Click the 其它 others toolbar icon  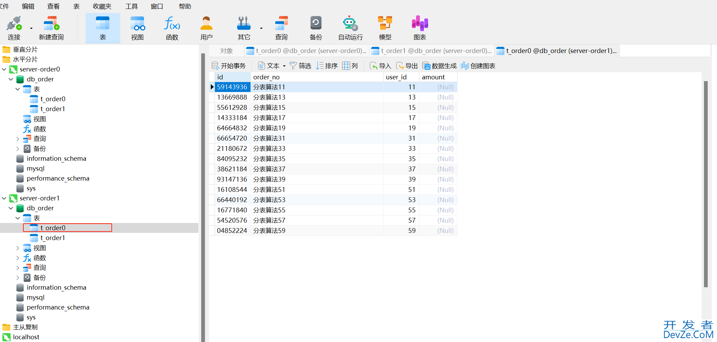(x=244, y=28)
